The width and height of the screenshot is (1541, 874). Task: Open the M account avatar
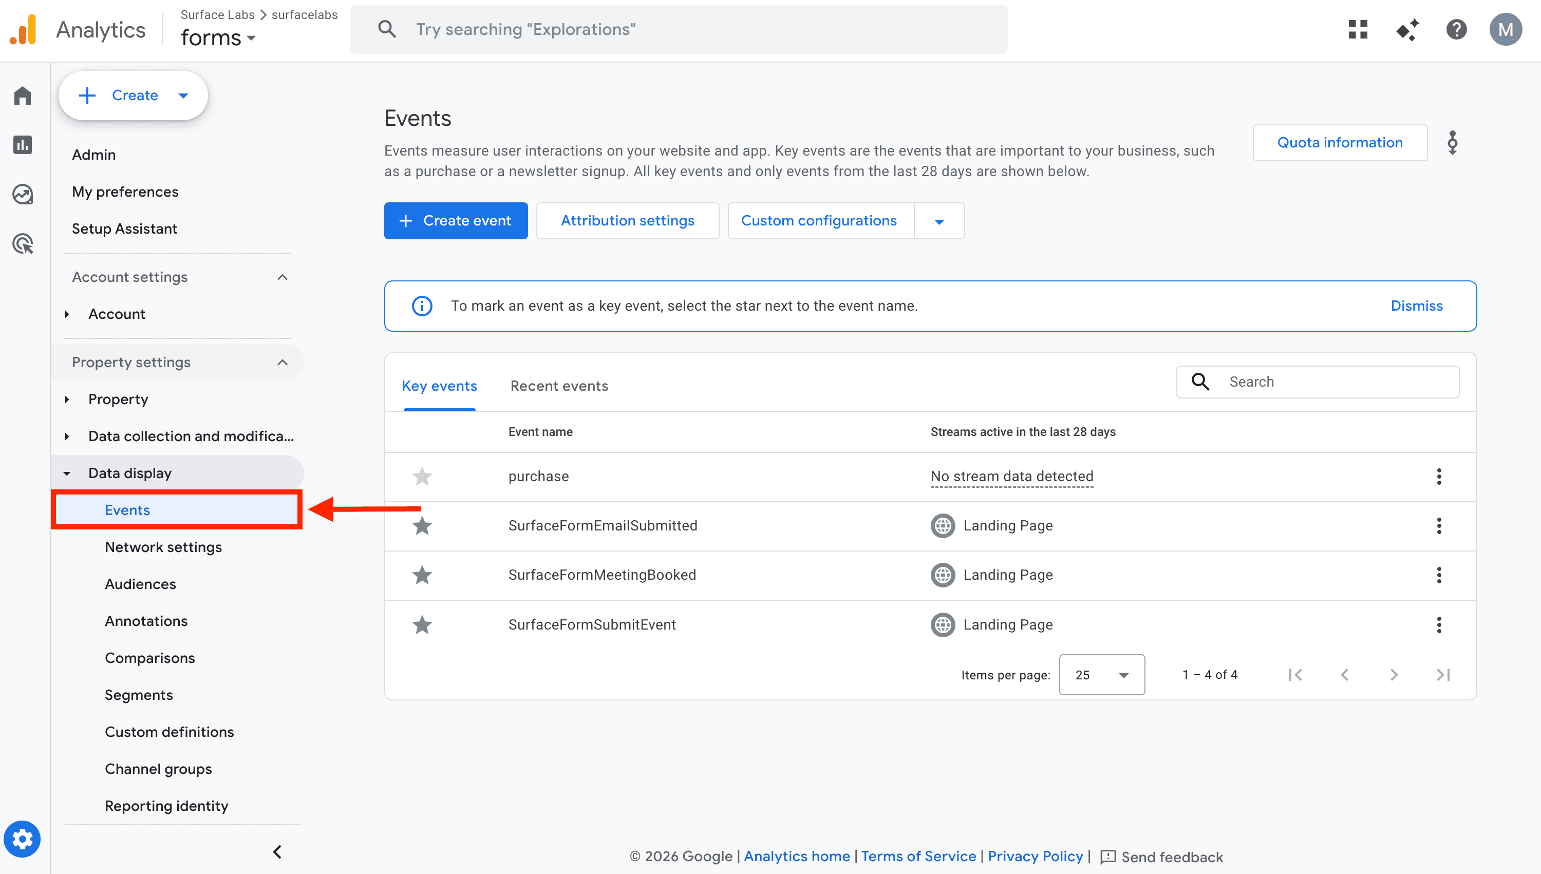[1506, 29]
